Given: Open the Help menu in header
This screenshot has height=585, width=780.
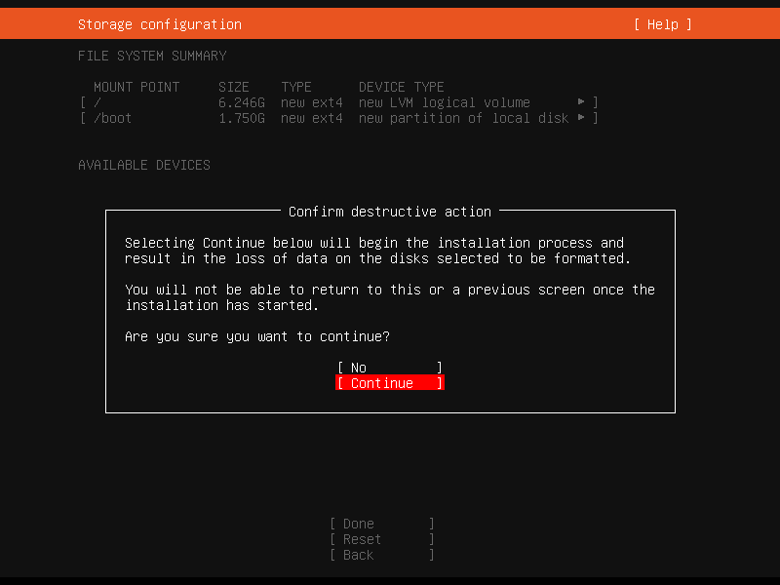Looking at the screenshot, I should click(662, 24).
